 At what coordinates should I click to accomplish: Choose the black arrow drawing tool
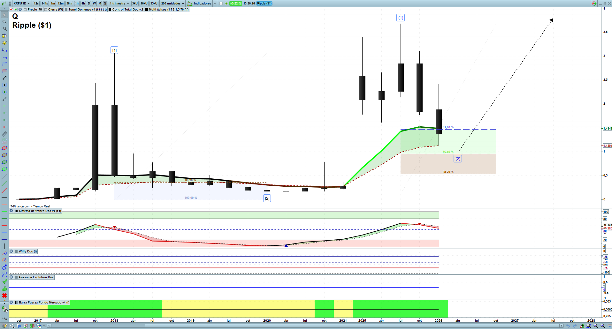[x=4, y=78]
